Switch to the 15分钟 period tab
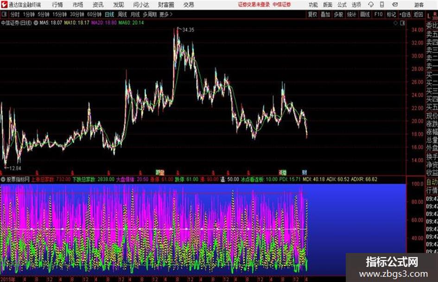 point(60,14)
